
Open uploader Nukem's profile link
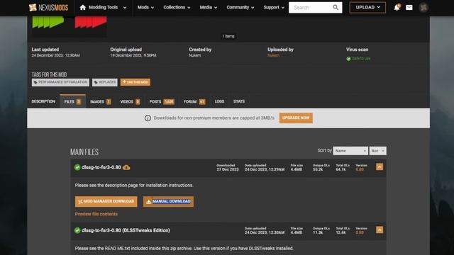pyautogui.click(x=273, y=55)
